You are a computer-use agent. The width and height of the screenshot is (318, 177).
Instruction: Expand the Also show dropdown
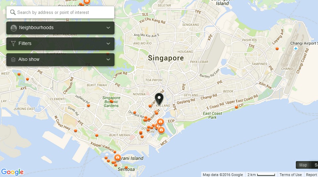point(60,60)
